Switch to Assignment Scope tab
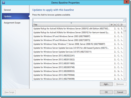131x98 pixels. click(x=16, y=23)
